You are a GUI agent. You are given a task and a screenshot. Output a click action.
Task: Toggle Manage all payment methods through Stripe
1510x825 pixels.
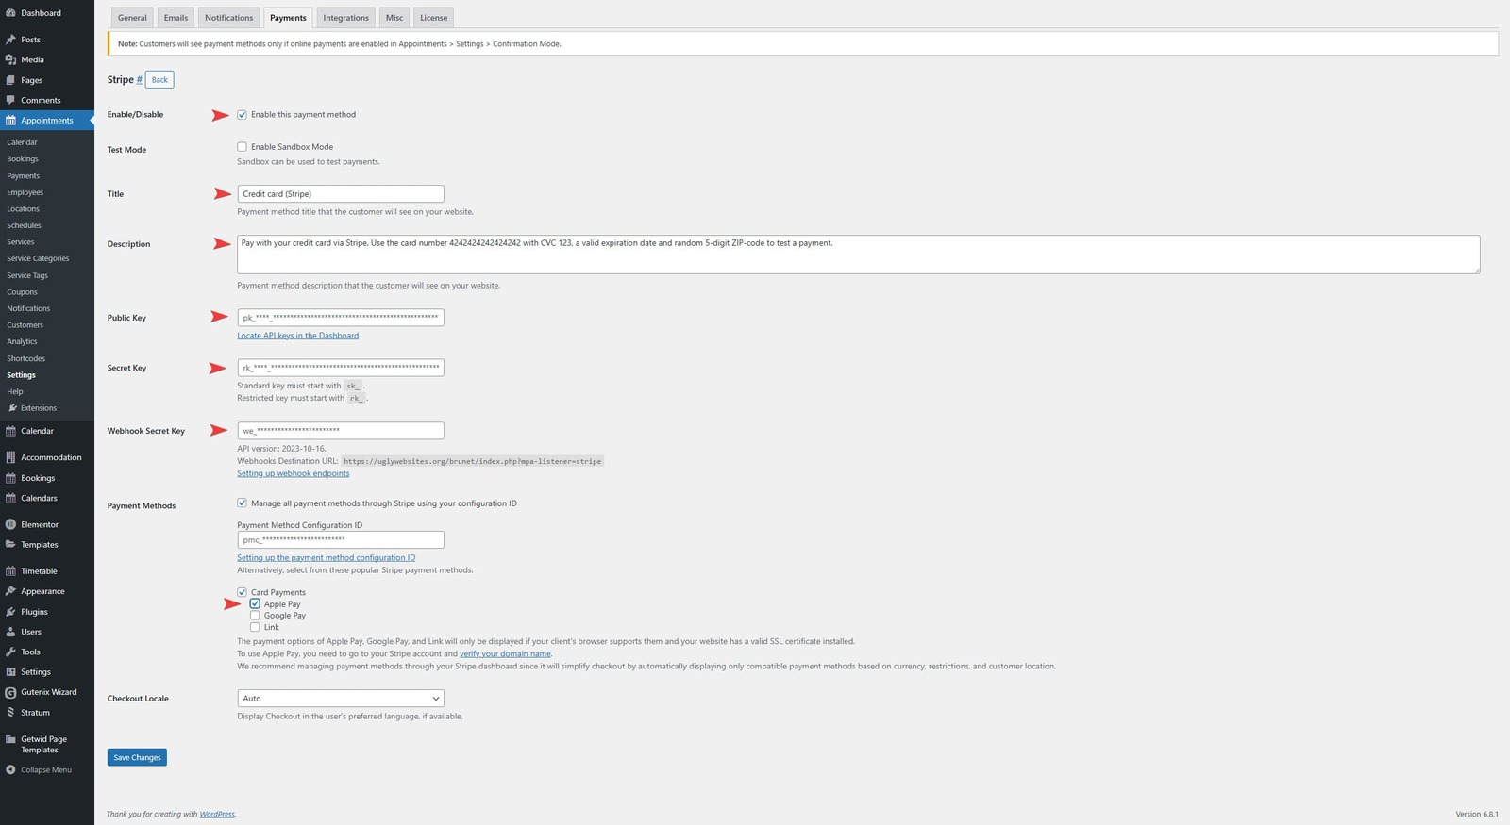pyautogui.click(x=243, y=503)
